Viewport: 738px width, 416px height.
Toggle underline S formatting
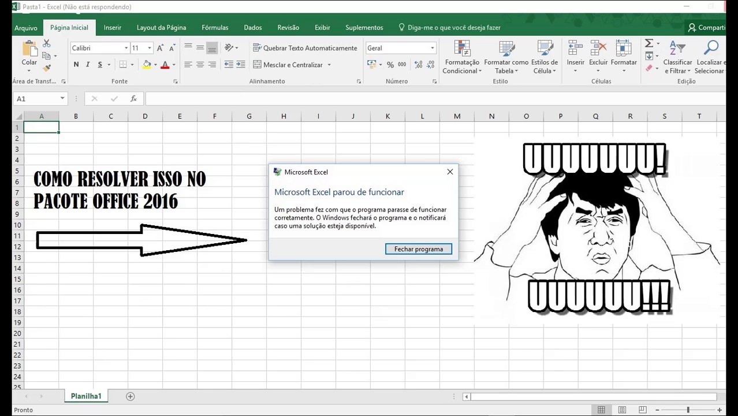(x=100, y=65)
